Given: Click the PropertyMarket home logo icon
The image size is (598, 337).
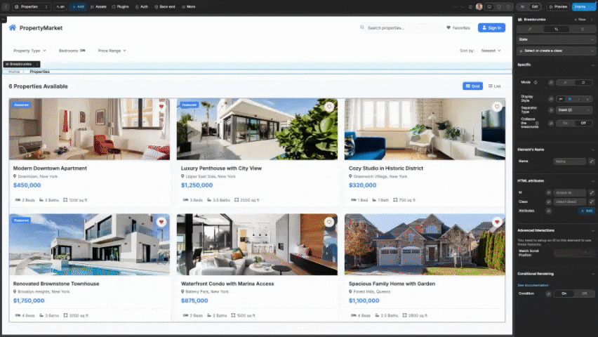Looking at the screenshot, I should 12,27.
